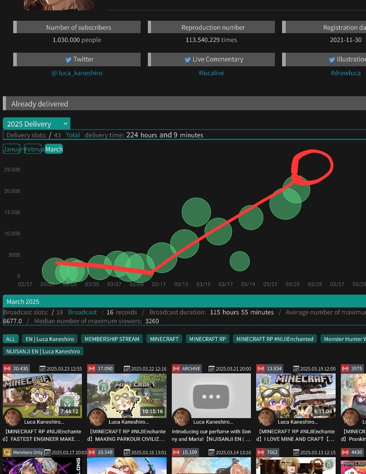Click calendar icon beside 2025.03.16 13:01
Screen dimensions: 366x474
point(127,452)
